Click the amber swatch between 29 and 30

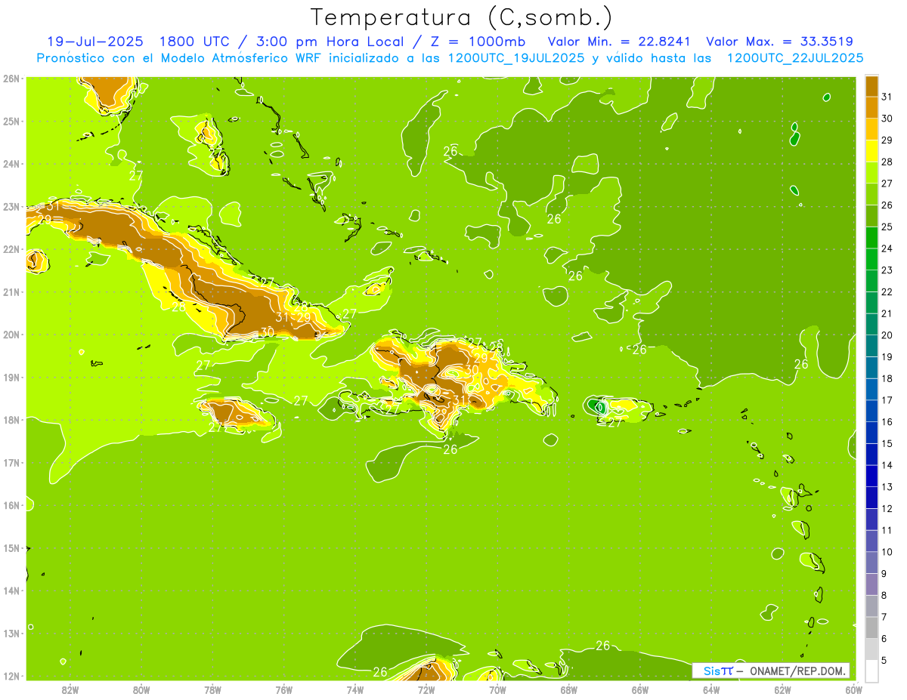click(x=871, y=129)
